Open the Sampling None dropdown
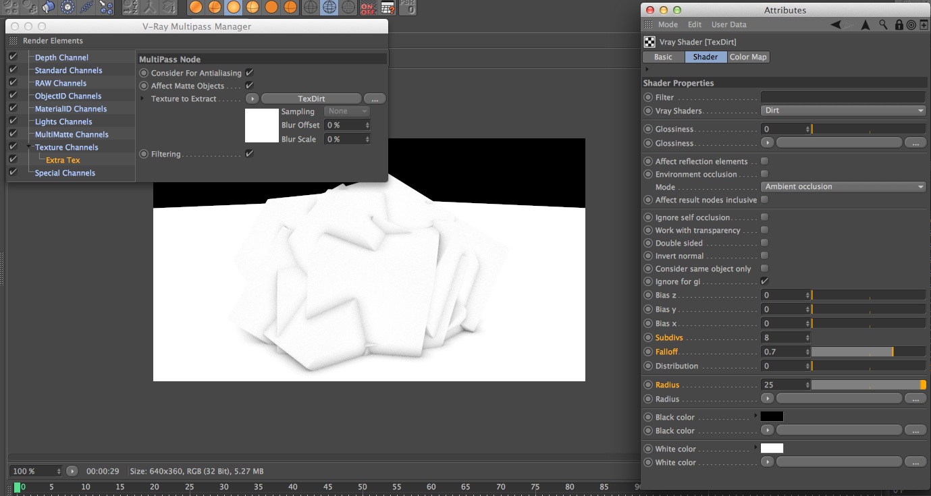This screenshot has width=931, height=496. pyautogui.click(x=347, y=111)
